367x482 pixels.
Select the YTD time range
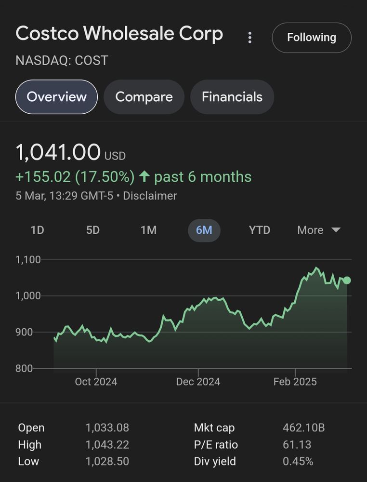[x=260, y=230]
